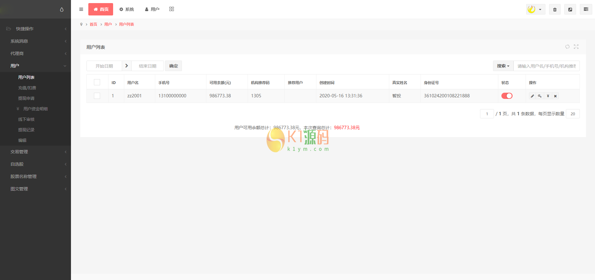The image size is (595, 280).
Task: Click the key icon for user zz2001
Action: pyautogui.click(x=540, y=96)
